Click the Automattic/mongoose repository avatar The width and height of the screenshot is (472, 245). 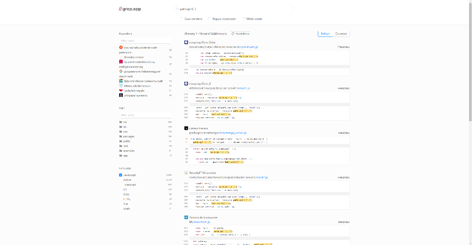[x=186, y=217]
